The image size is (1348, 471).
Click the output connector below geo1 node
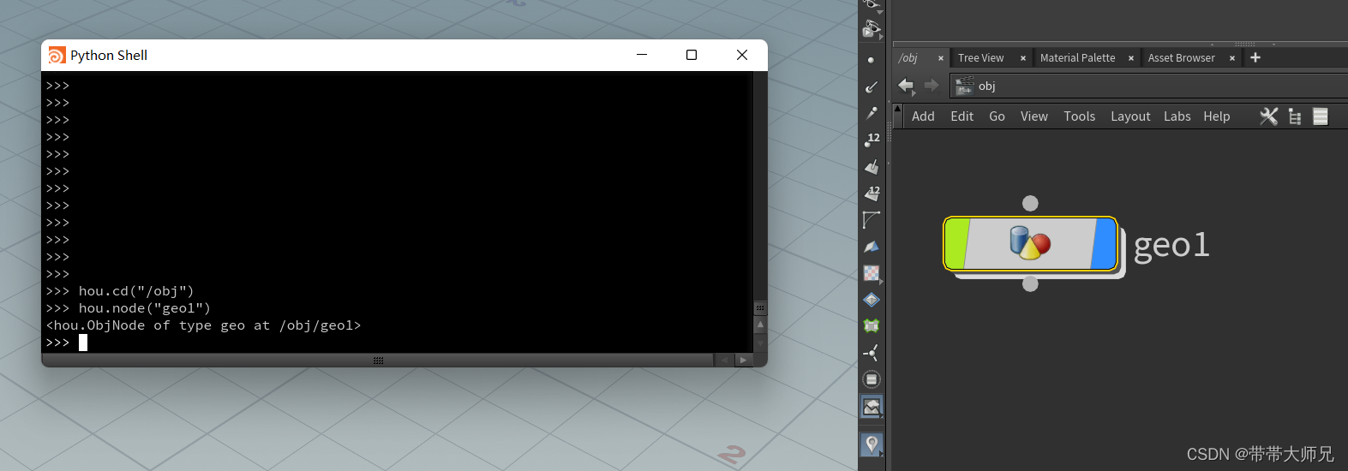point(1030,283)
